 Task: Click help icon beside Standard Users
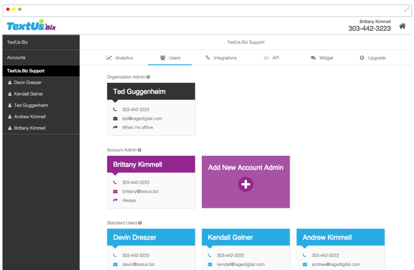[140, 223]
